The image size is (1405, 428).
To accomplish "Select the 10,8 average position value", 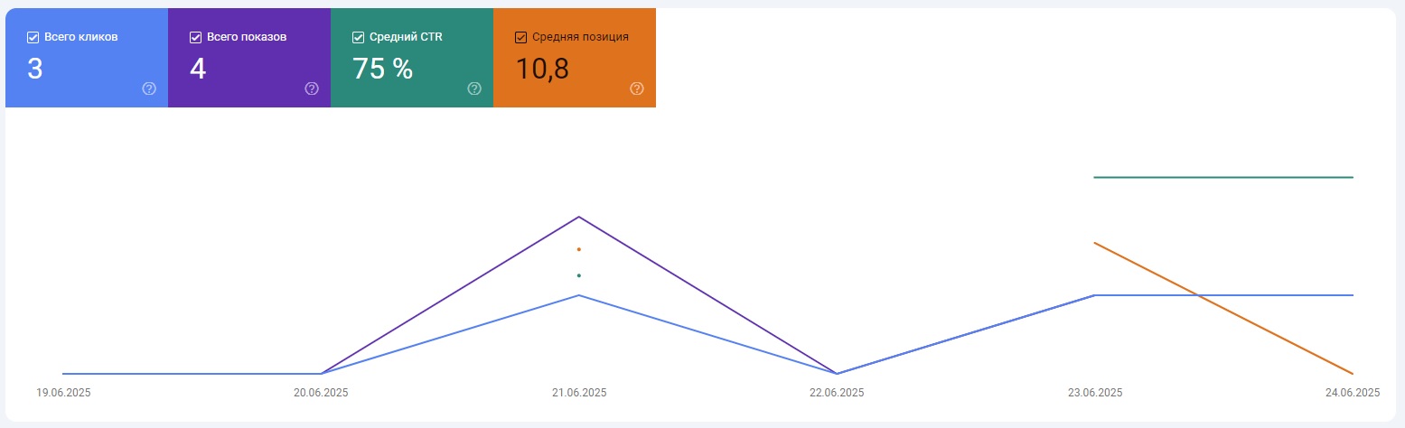I will coord(542,69).
